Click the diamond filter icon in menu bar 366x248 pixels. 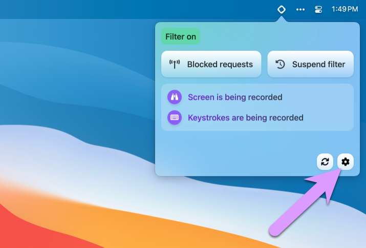point(281,9)
